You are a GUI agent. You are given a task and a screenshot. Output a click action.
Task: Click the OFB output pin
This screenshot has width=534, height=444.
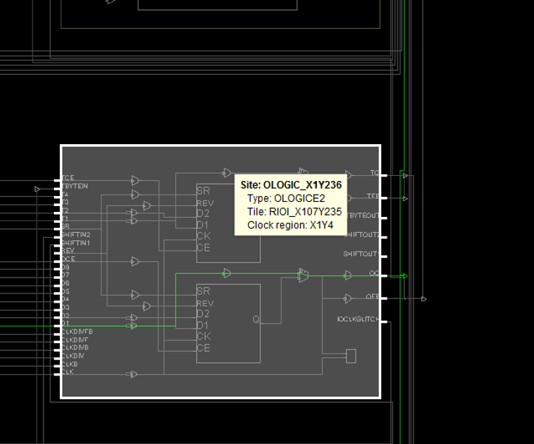click(x=383, y=298)
